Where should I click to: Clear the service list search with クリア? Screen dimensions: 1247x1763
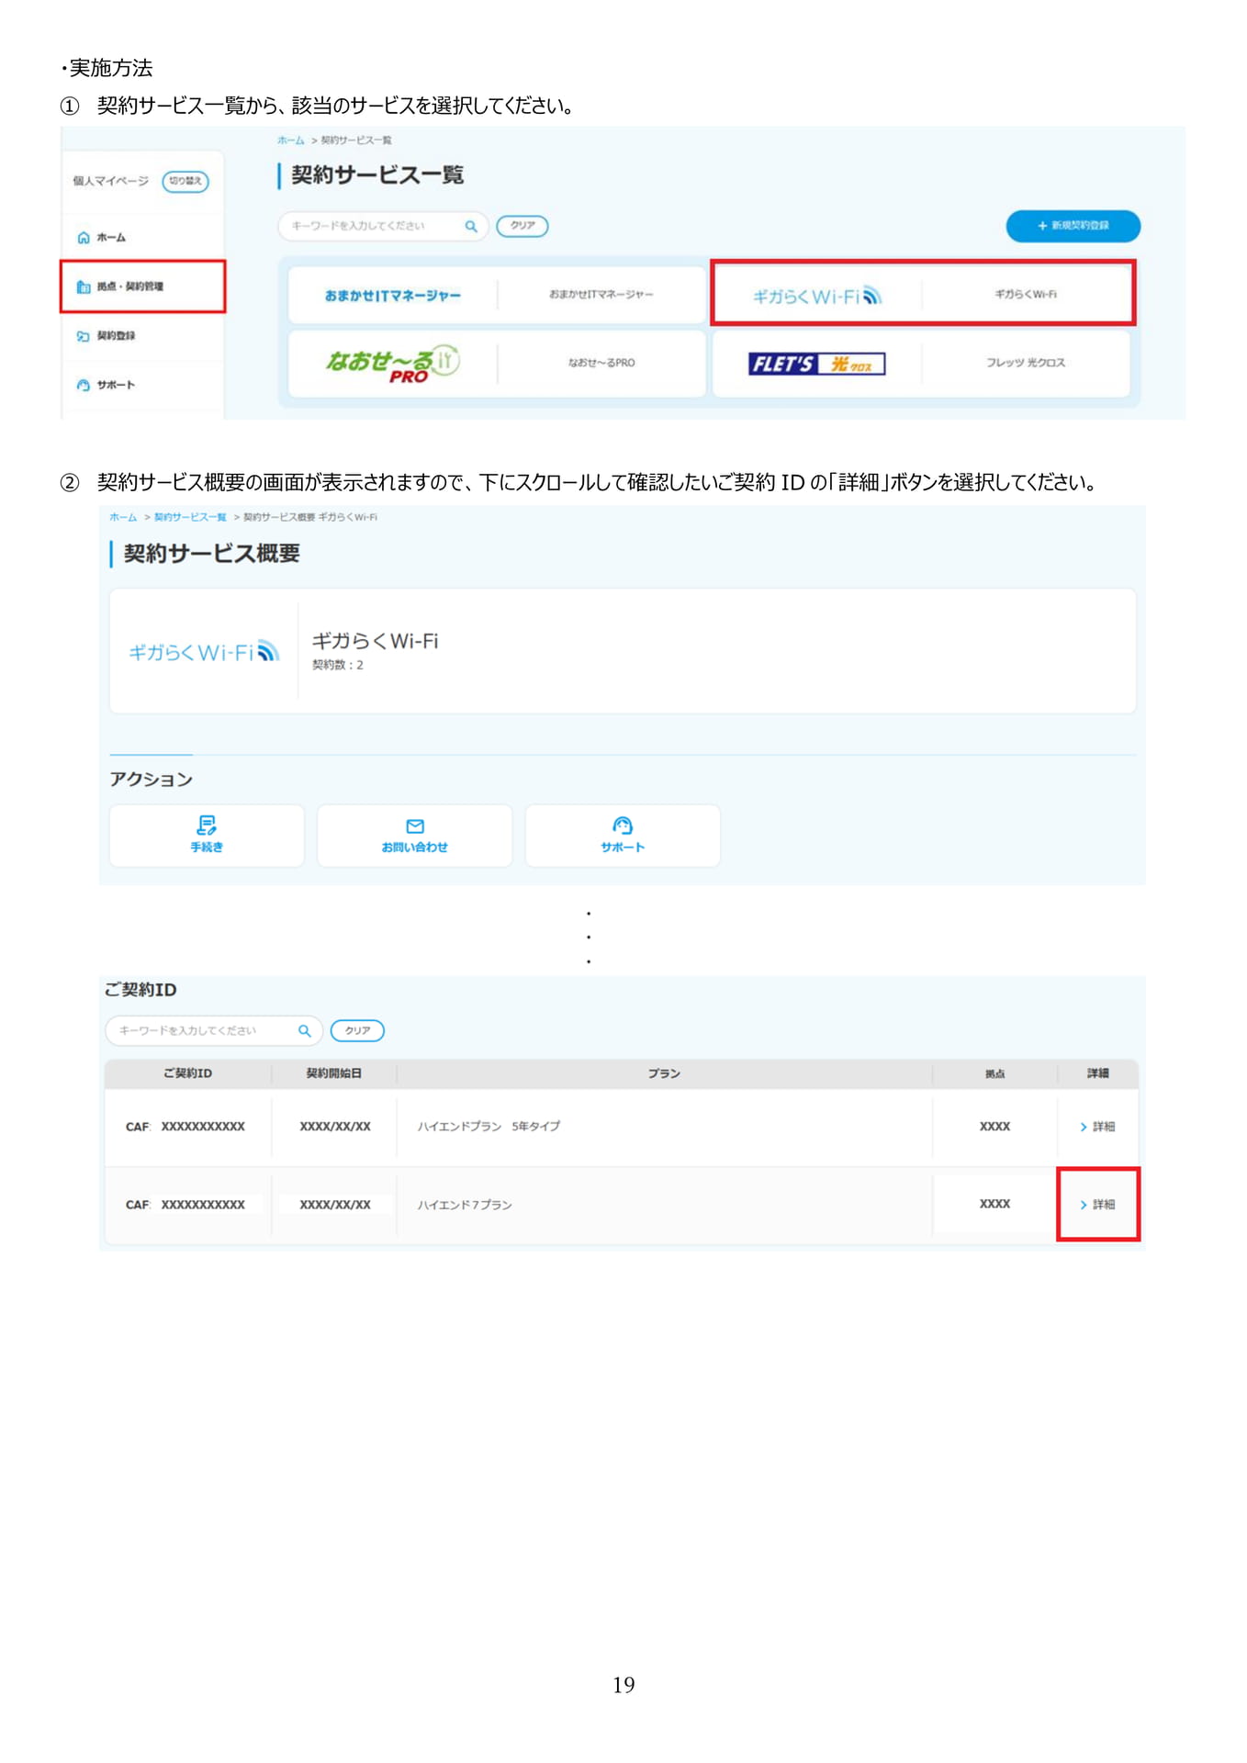pyautogui.click(x=522, y=226)
